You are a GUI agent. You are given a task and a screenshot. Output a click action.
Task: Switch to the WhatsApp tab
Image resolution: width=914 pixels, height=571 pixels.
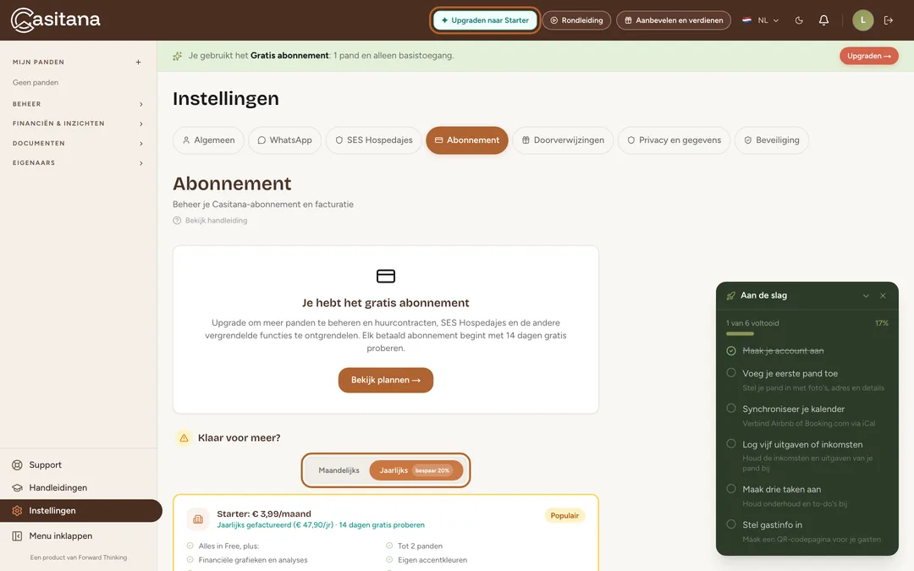click(285, 140)
